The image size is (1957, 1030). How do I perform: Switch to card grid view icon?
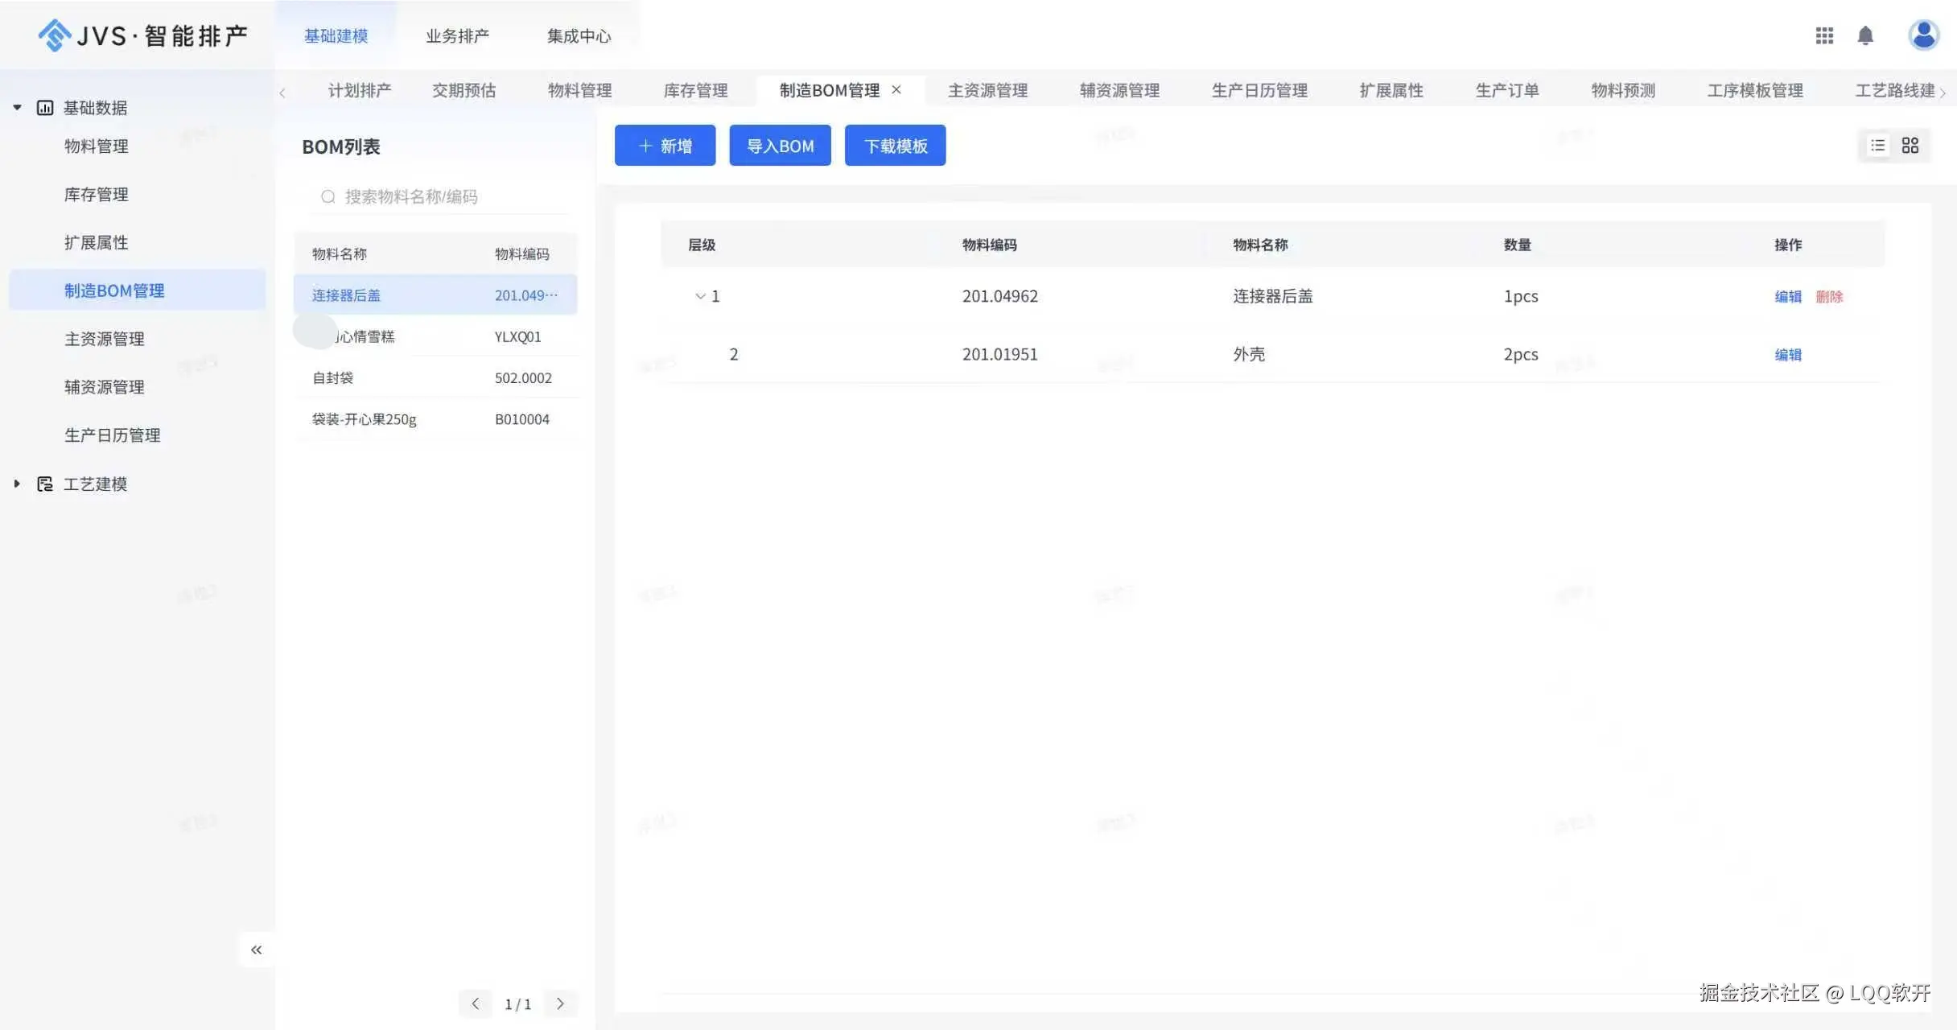(x=1910, y=146)
